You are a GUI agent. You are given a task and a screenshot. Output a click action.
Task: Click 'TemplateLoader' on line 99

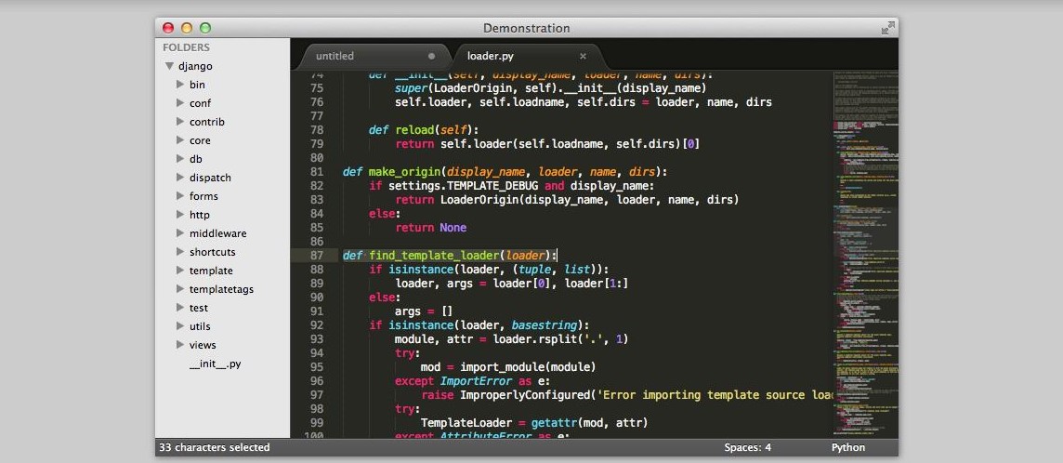[466, 423]
